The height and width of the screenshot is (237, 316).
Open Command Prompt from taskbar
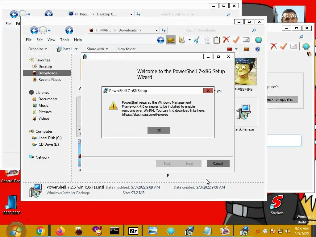click(114, 231)
